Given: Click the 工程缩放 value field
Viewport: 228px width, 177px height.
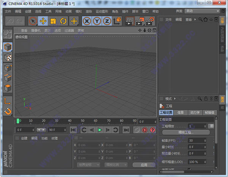Looking at the screenshot, I should click(197, 126).
